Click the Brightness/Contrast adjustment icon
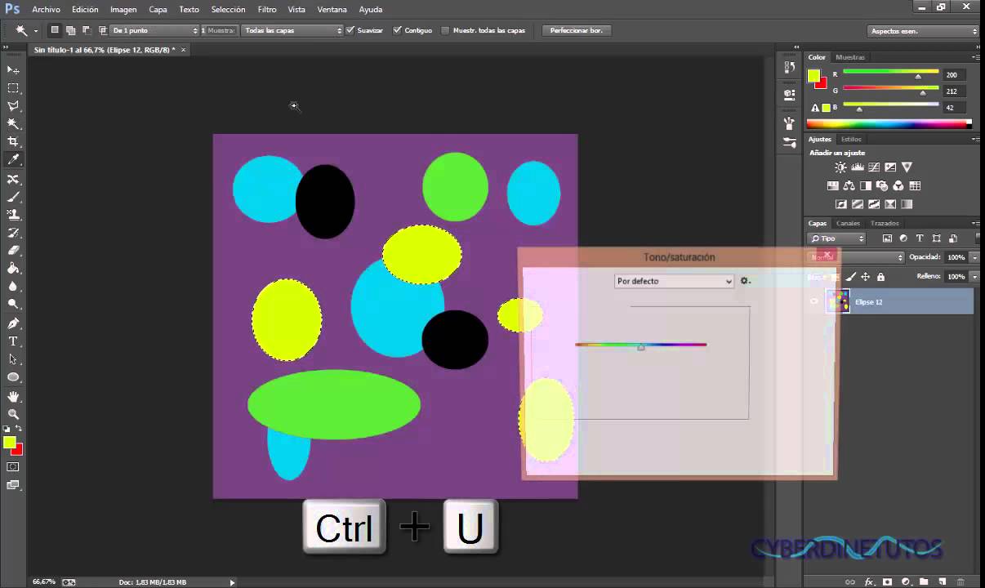 pos(840,167)
